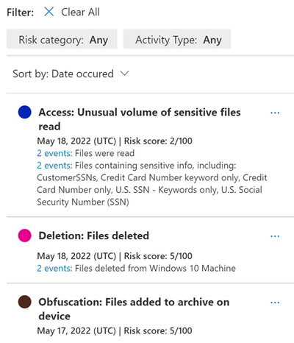Open the Risk category filter
The width and height of the screenshot is (294, 343).
(62, 39)
